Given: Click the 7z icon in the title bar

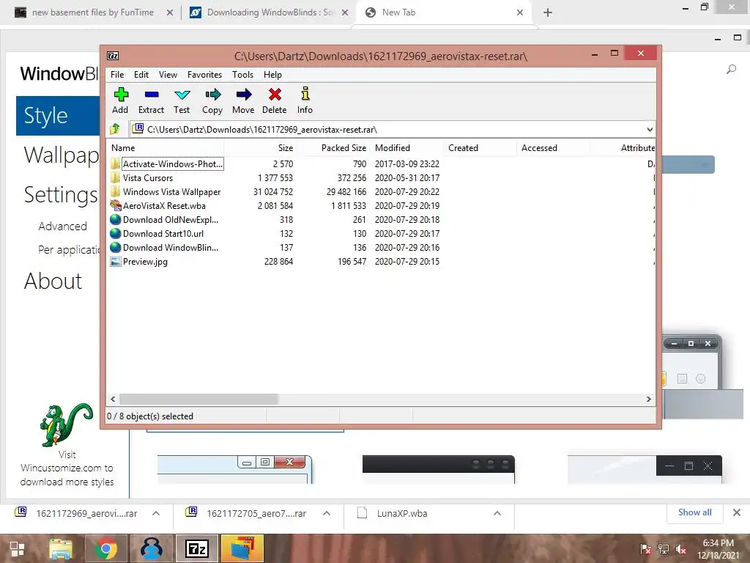Looking at the screenshot, I should point(113,56).
